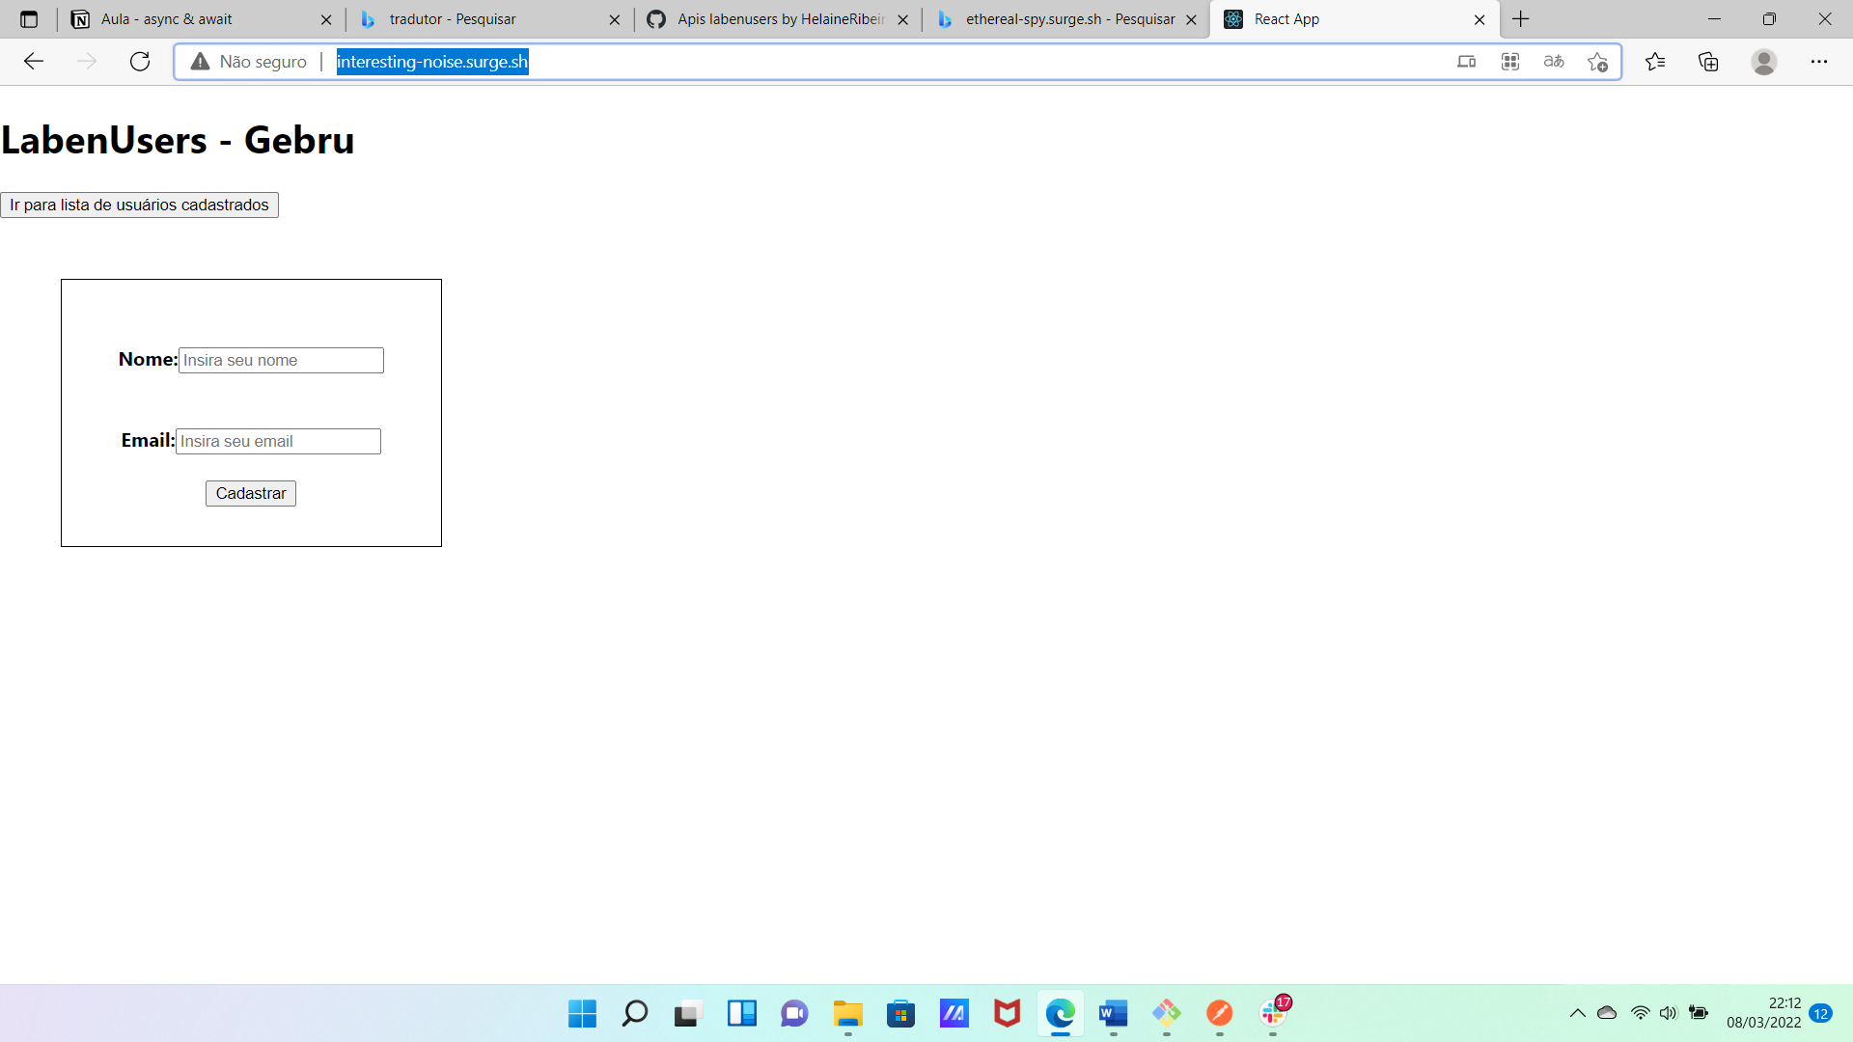The width and height of the screenshot is (1853, 1042).
Task: Close the React App tab
Action: pos(1480,19)
